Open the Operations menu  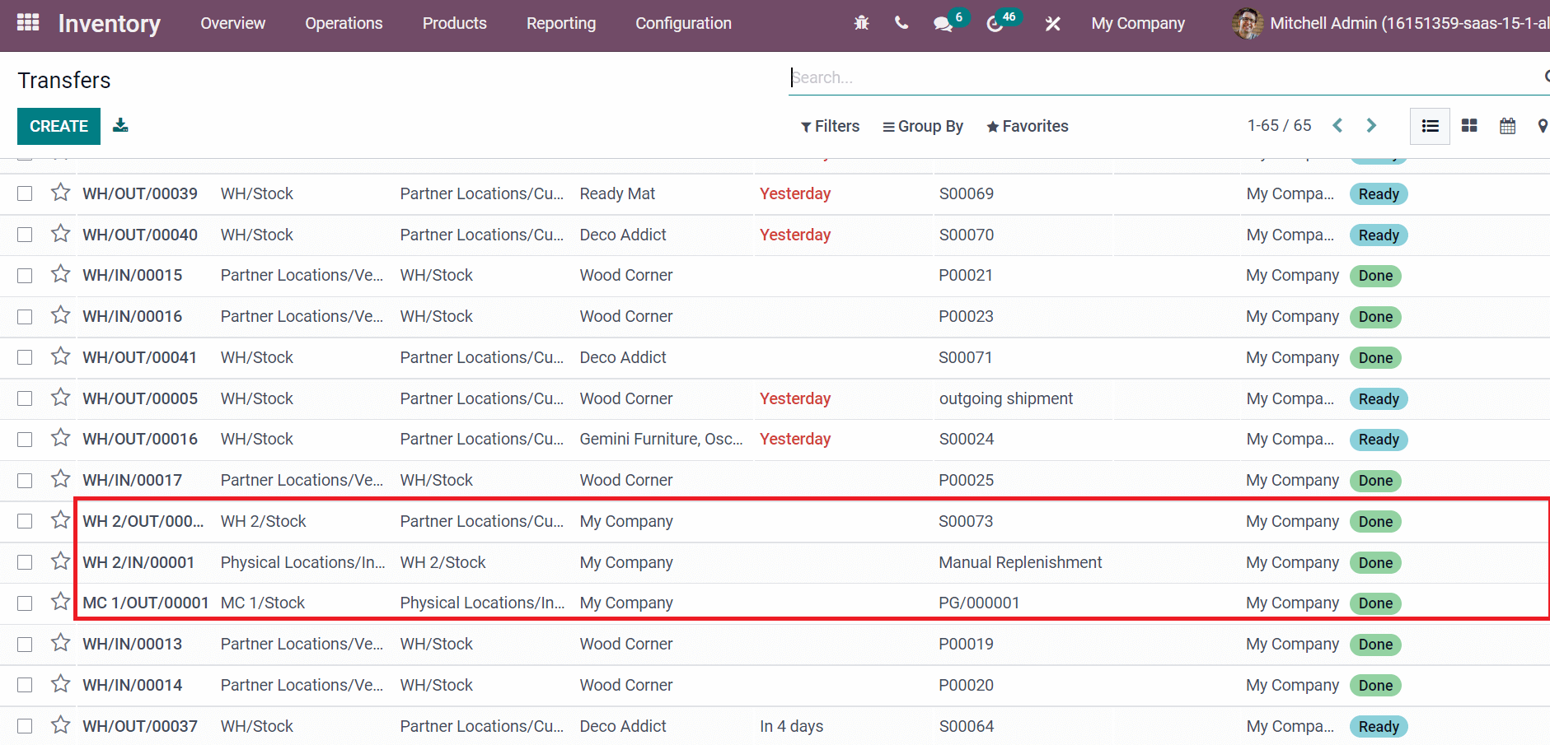[344, 24]
